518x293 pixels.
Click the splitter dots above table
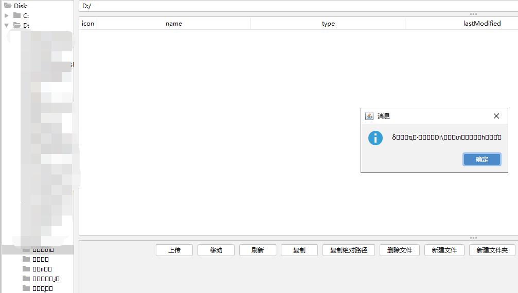coord(473,14)
